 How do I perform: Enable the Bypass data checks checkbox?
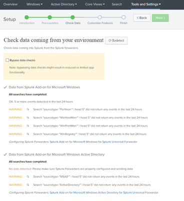(7, 60)
